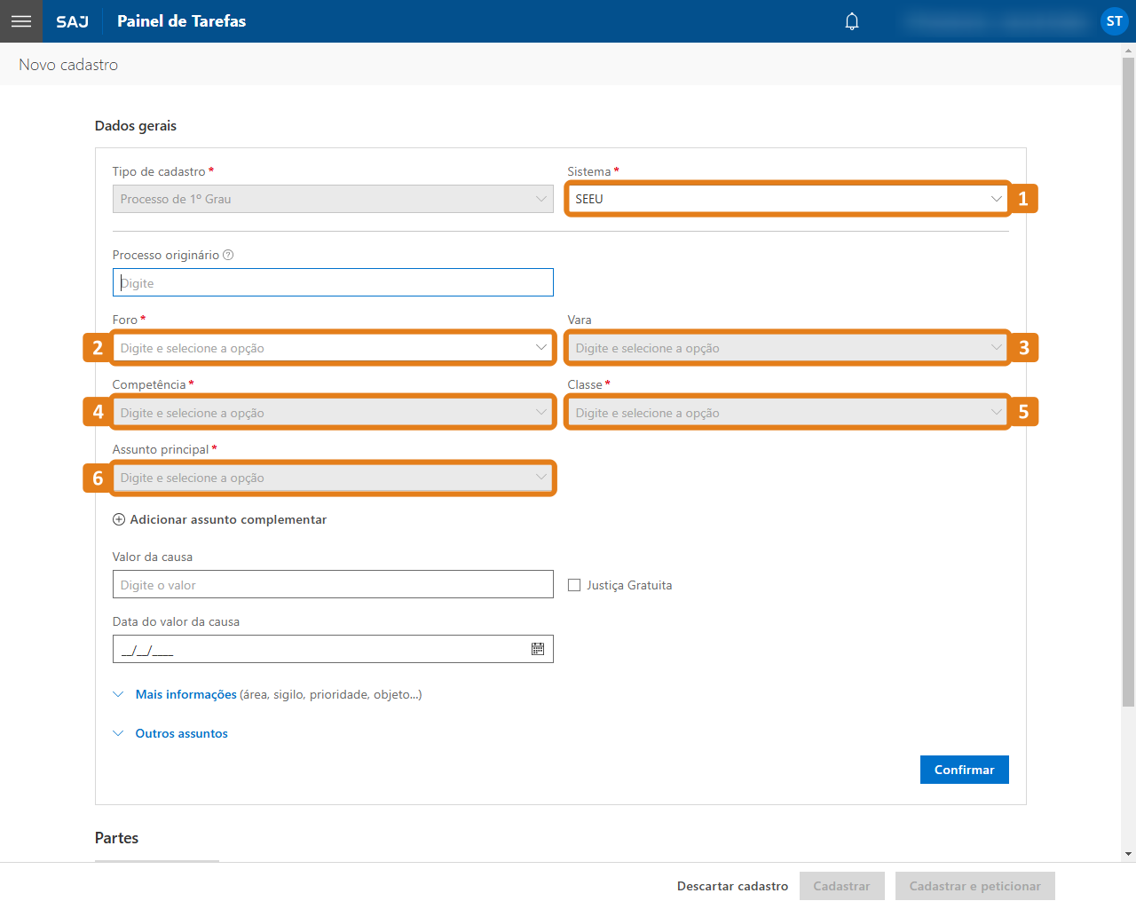Click the notifications bell icon

pos(852,21)
